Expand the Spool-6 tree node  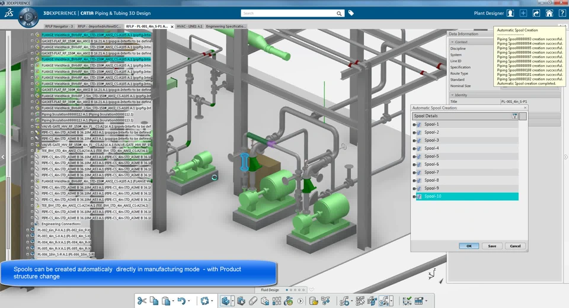click(x=414, y=164)
